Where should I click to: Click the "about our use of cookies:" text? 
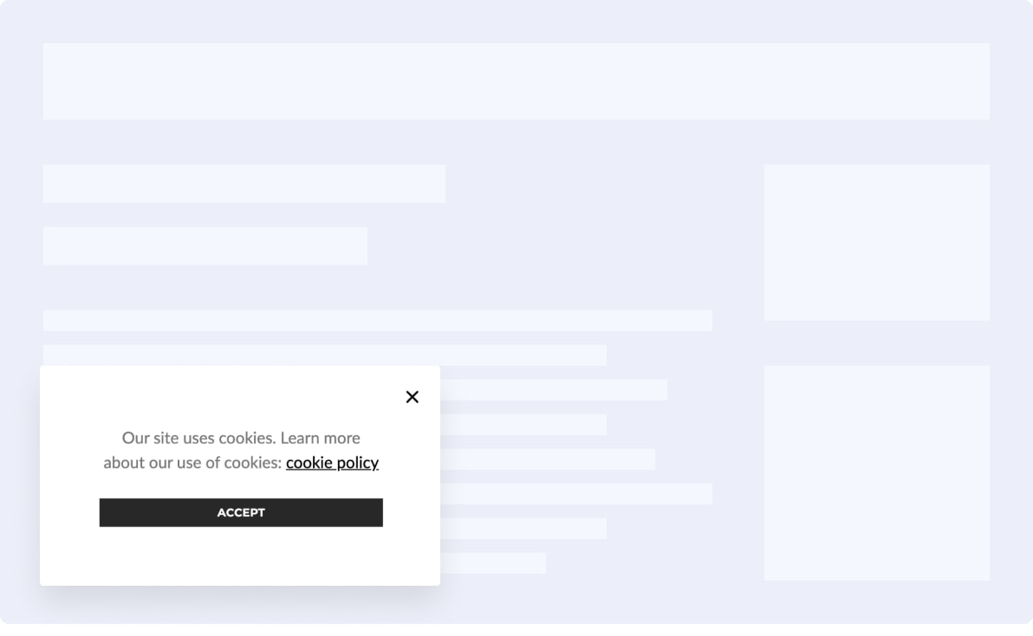pyautogui.click(x=192, y=463)
